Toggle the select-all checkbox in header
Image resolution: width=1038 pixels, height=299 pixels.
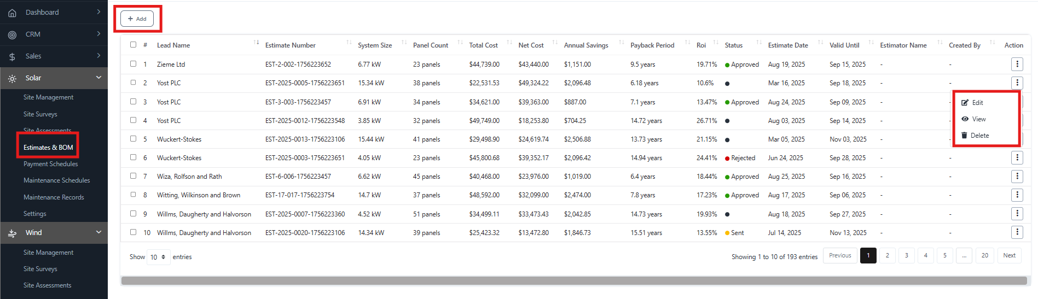[133, 45]
